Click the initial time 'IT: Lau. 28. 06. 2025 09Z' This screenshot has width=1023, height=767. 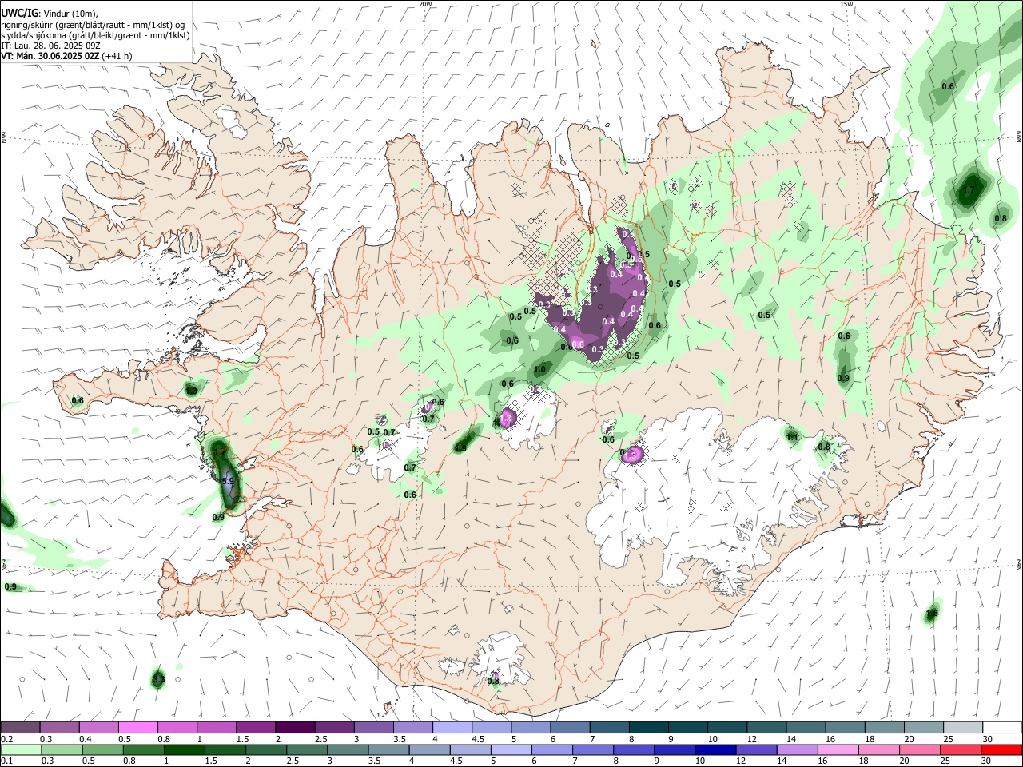(x=50, y=46)
